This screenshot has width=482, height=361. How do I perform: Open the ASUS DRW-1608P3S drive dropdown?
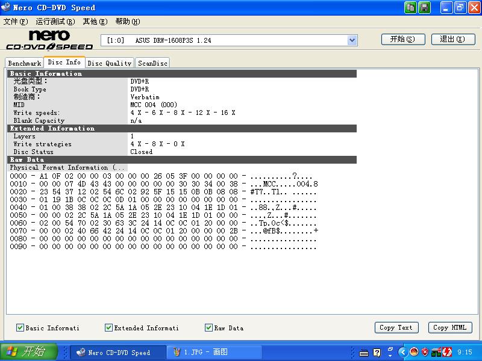352,40
